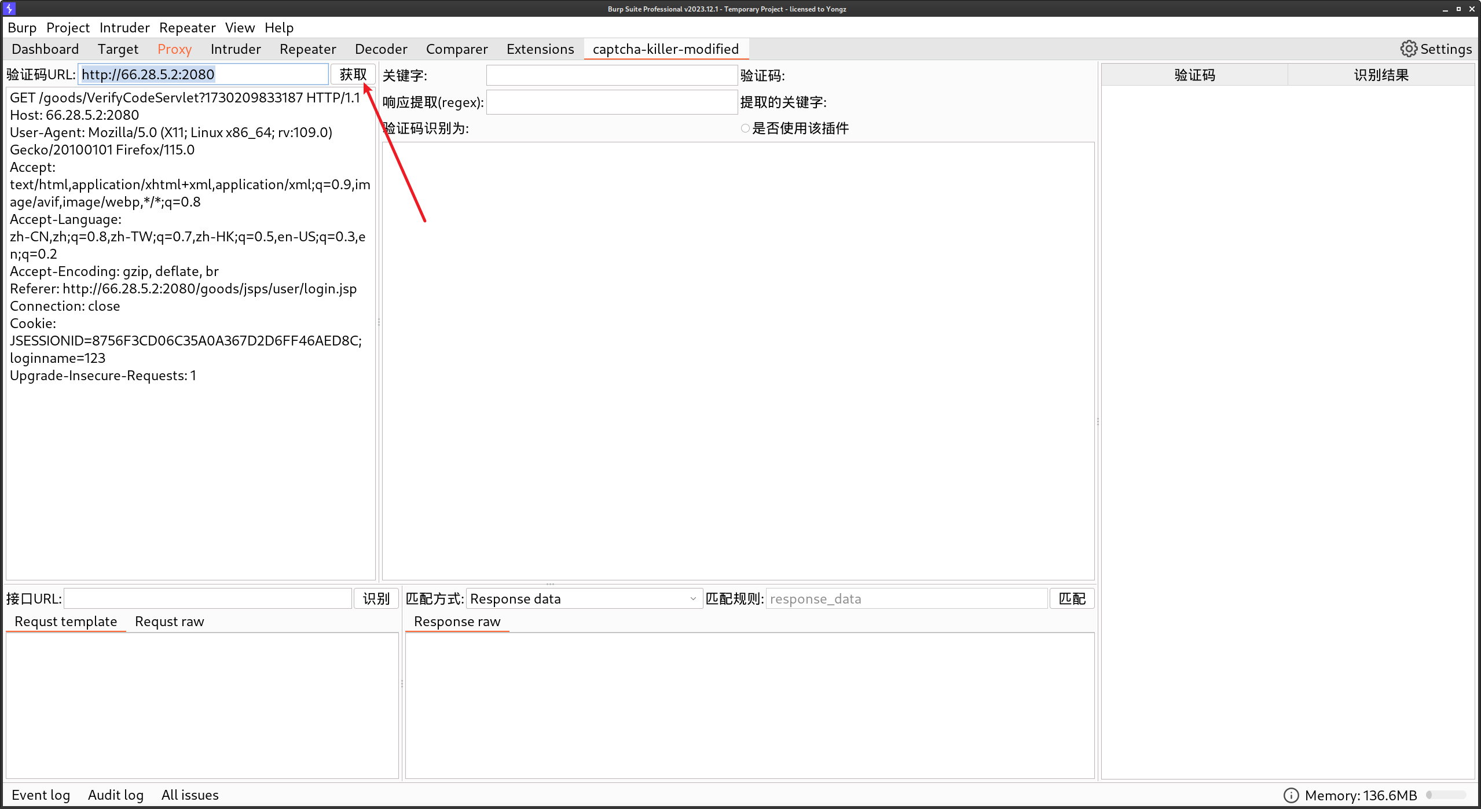This screenshot has width=1481, height=809.
Task: Open the Project menu
Action: [68, 28]
